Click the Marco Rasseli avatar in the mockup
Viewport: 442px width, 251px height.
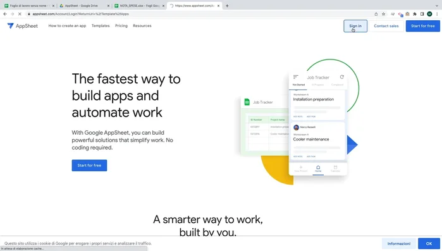(296, 127)
